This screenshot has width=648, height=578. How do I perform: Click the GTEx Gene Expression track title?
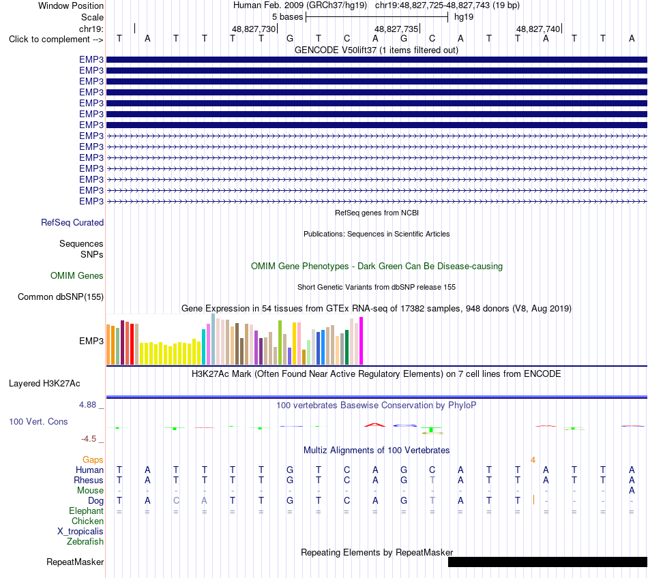coord(377,309)
